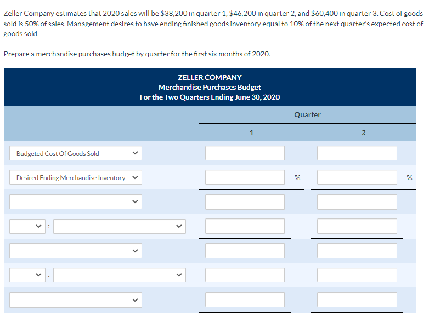Image resolution: width=429 pixels, height=323 pixels.
Task: Open the Desired Ending Merchandise Inventory dropdown
Action: point(76,177)
